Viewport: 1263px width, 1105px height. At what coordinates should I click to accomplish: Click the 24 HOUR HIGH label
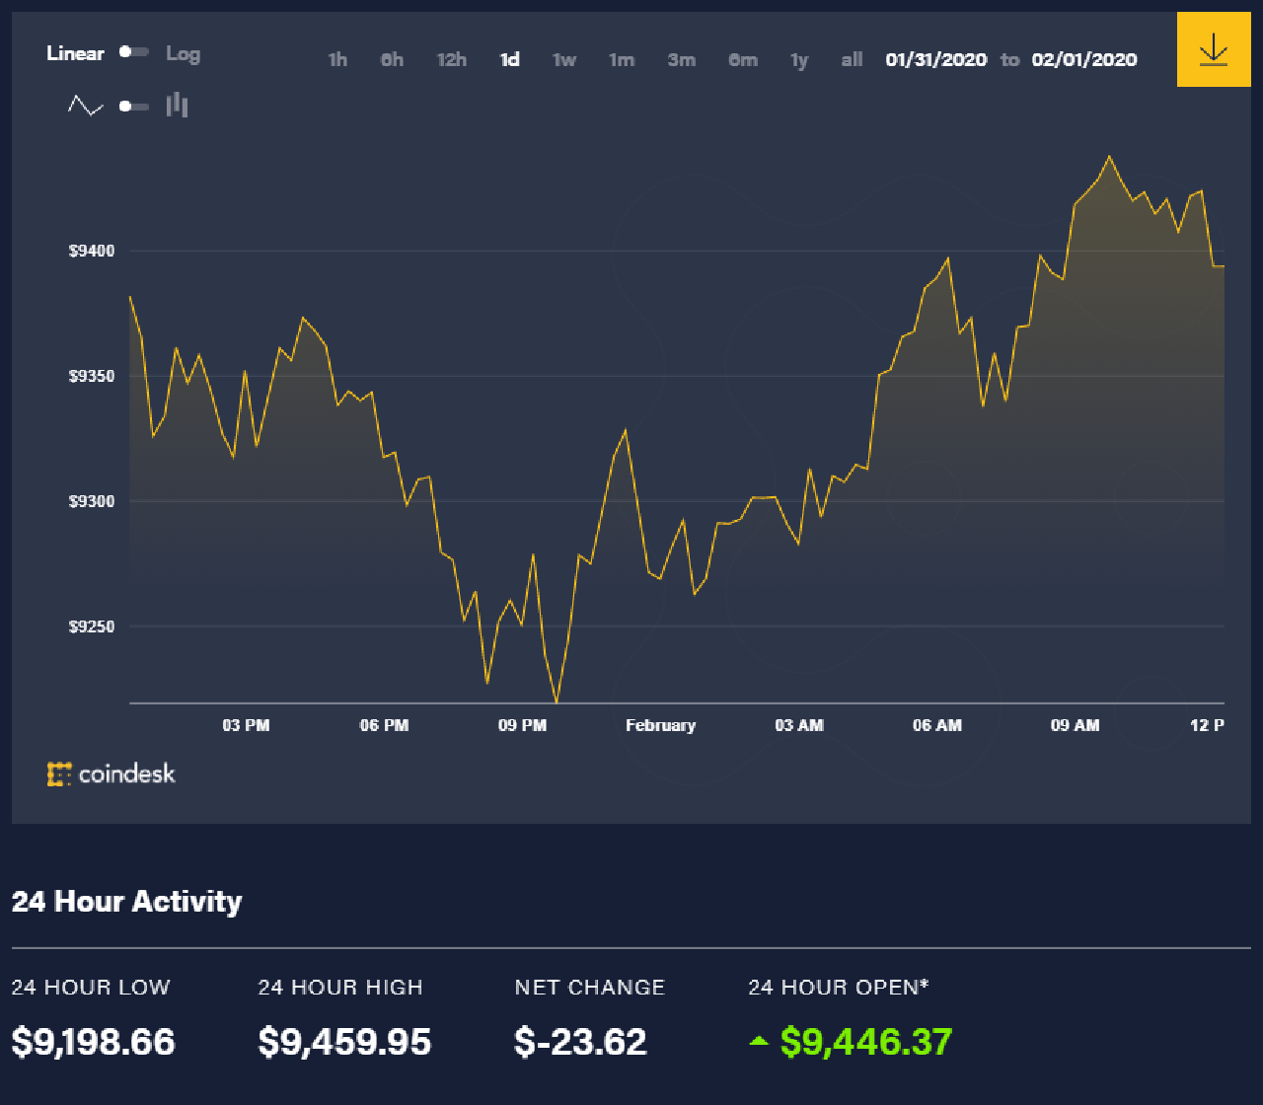[x=340, y=988]
